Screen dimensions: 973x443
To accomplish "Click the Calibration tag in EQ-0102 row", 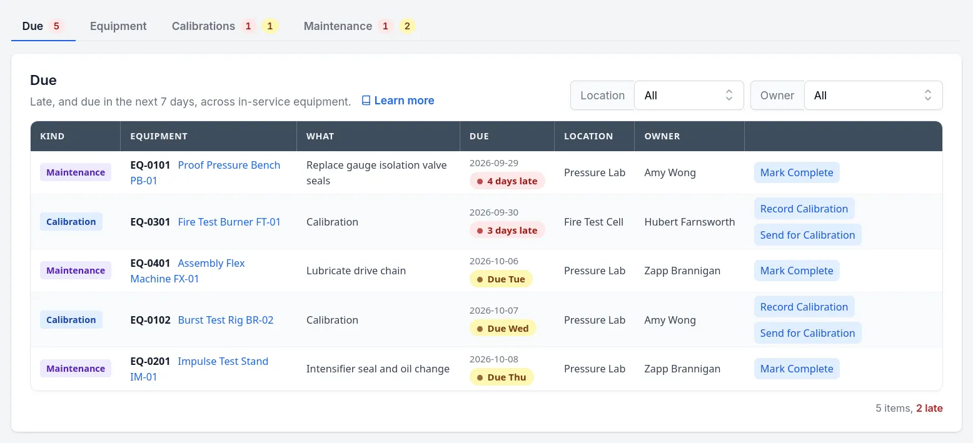I will [x=71, y=320].
